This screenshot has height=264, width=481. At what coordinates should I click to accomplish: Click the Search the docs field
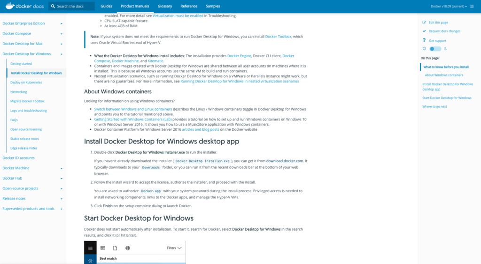click(x=72, y=6)
